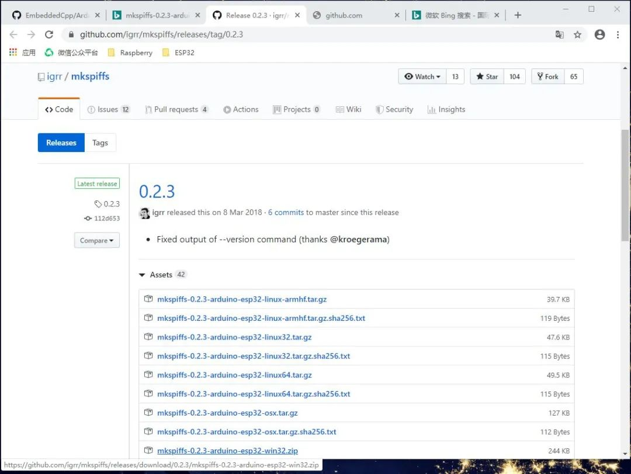Download linux-armhf.tar.gz.sha256.txt file
This screenshot has width=631, height=474.
261,318
